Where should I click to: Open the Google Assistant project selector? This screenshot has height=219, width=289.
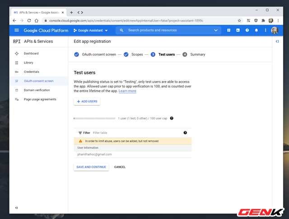coord(90,31)
